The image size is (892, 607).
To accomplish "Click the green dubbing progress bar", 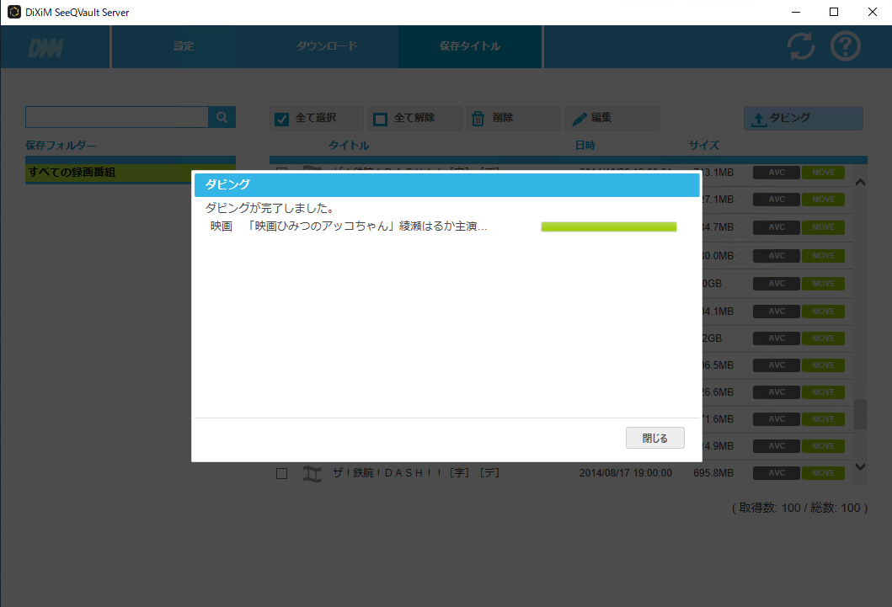I will point(608,226).
